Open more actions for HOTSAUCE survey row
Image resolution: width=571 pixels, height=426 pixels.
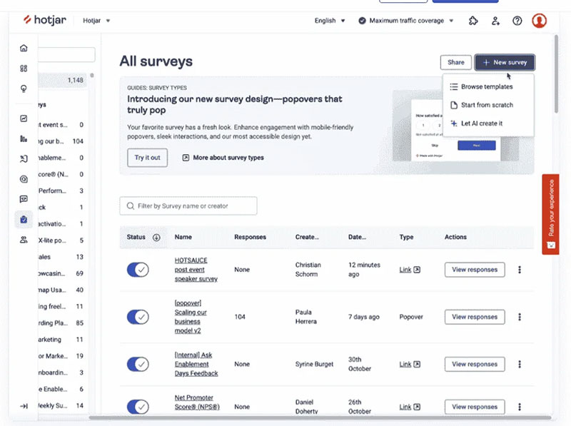520,270
